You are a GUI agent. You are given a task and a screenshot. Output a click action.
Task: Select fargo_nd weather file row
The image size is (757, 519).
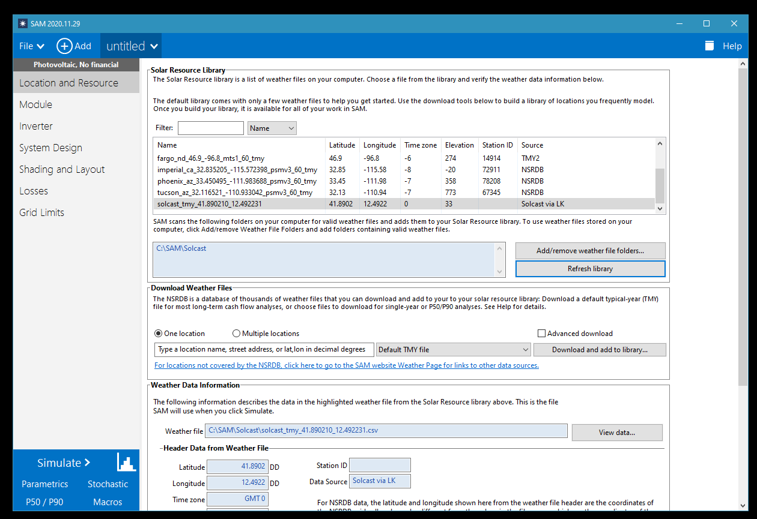404,158
